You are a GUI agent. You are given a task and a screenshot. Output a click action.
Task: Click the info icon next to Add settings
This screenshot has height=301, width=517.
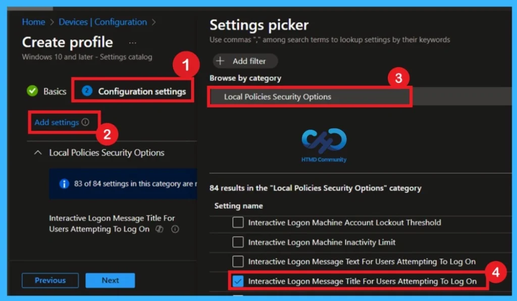(x=86, y=122)
